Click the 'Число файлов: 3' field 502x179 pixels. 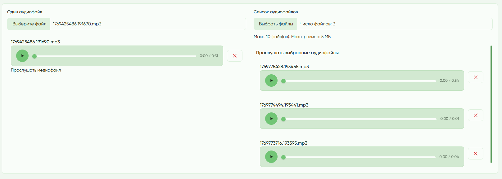pos(394,24)
